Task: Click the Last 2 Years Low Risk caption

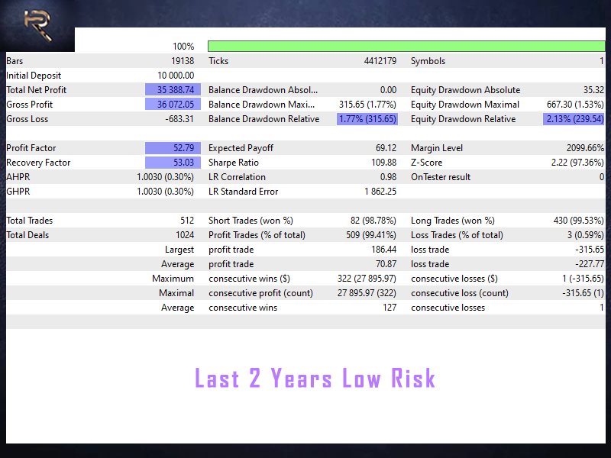Action: coord(315,378)
